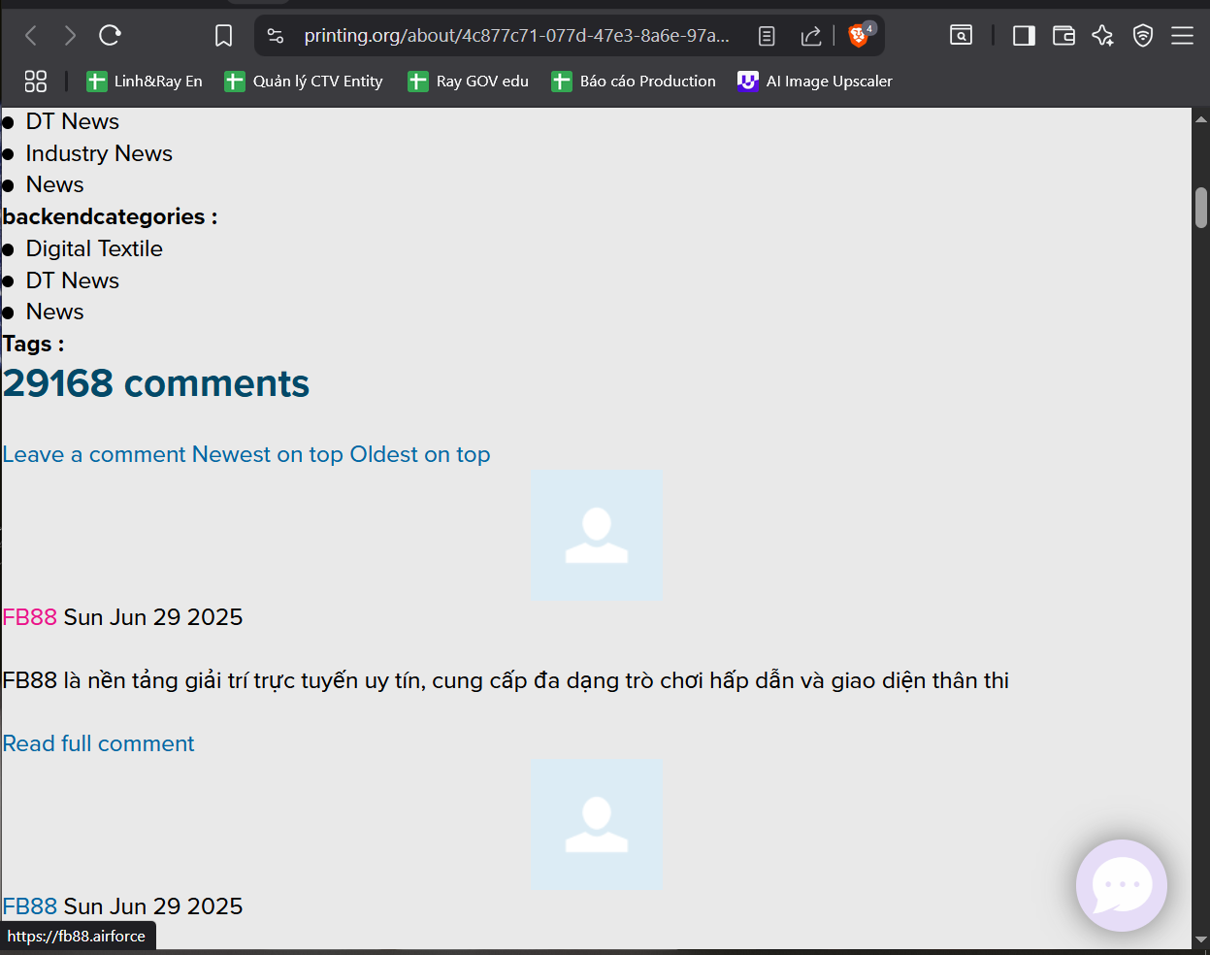Click the backendcategories label

[x=110, y=216]
